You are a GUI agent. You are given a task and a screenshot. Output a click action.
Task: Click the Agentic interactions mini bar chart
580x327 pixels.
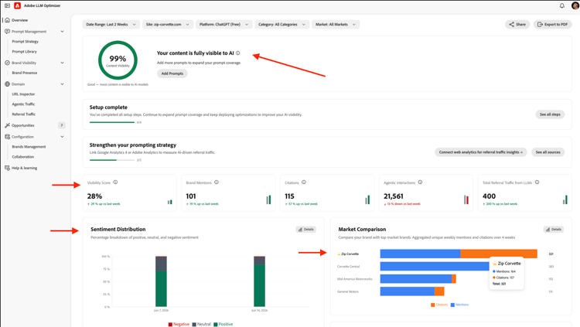point(466,199)
